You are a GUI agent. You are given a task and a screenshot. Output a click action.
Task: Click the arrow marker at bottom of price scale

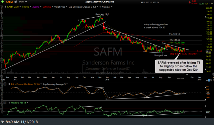(205, 69)
